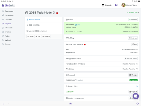Open Proposal button beside $1,170.00

(133, 92)
